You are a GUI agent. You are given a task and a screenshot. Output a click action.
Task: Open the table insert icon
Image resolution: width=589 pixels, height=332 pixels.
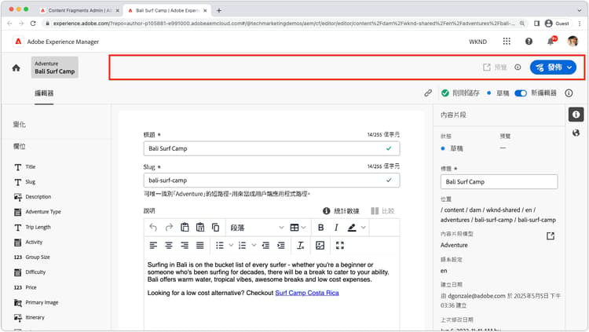pos(294,227)
